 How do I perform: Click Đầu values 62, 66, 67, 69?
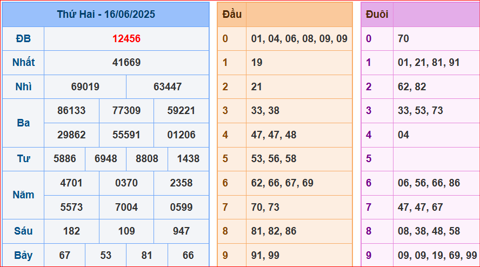click(x=282, y=183)
